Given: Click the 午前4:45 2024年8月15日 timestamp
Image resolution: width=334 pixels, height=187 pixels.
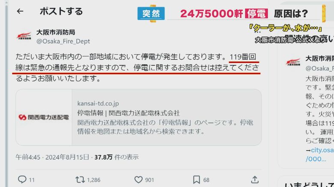Looking at the screenshot, I should (52, 157).
